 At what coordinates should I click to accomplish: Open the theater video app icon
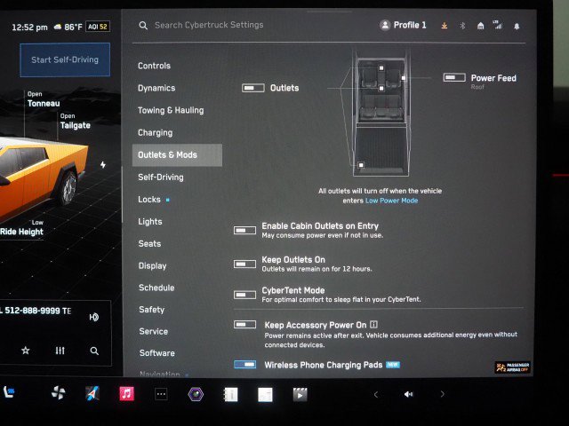click(x=301, y=394)
